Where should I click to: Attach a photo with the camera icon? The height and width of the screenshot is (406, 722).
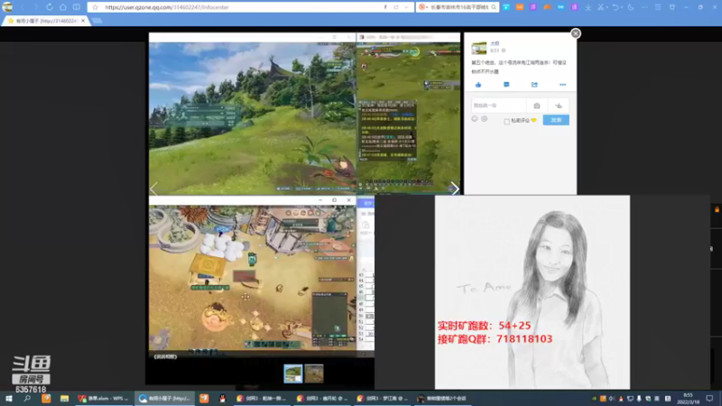[x=536, y=106]
